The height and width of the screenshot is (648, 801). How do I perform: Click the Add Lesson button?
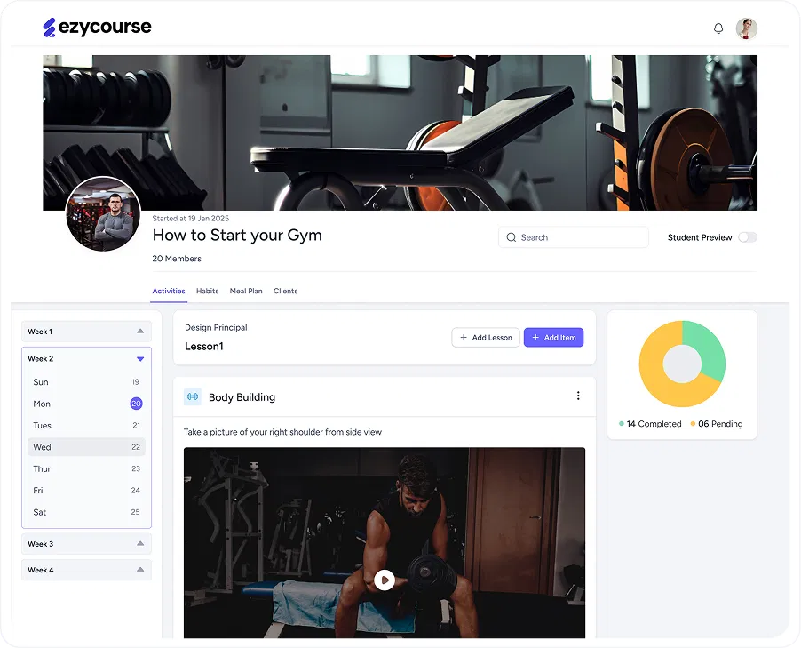[486, 338]
